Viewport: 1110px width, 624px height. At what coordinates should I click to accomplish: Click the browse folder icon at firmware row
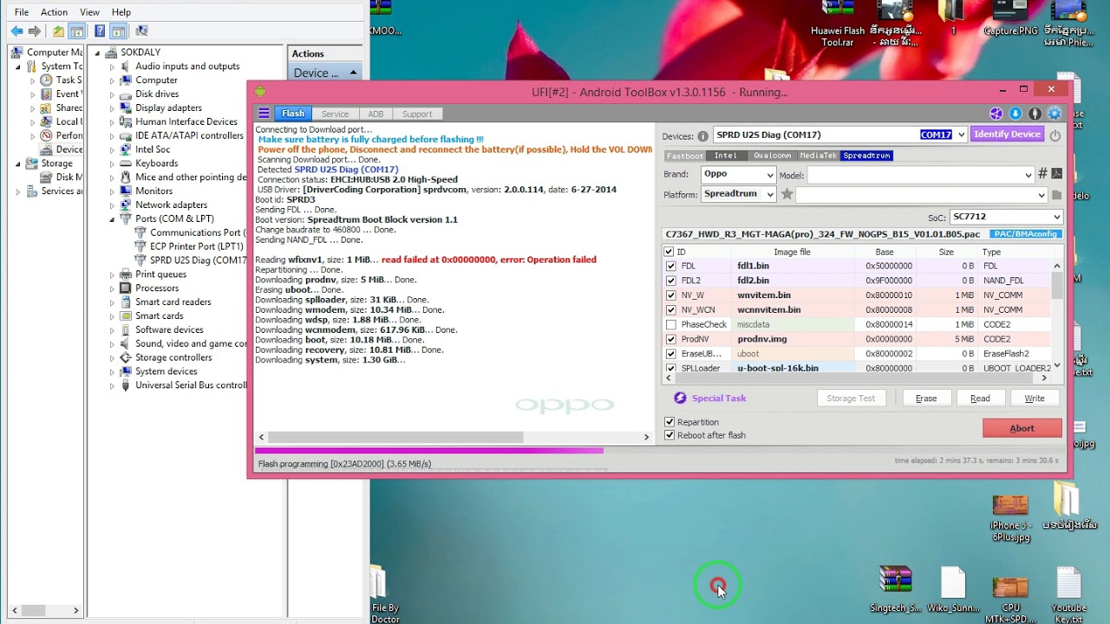pos(1057,194)
